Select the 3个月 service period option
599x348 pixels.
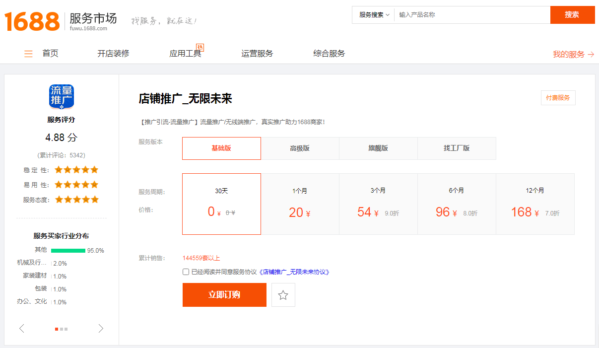[x=378, y=204]
